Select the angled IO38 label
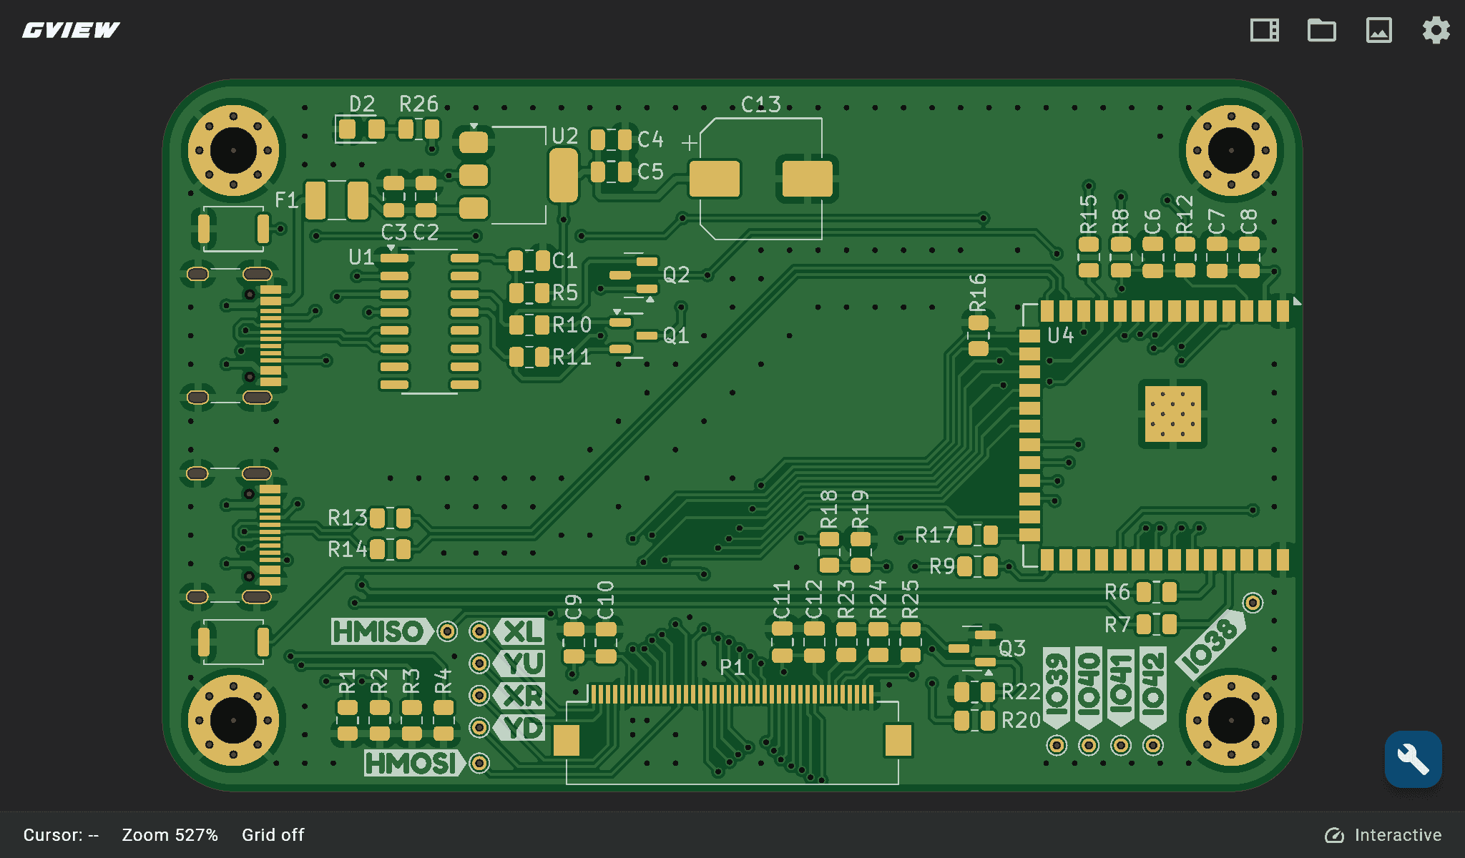The image size is (1465, 858). tap(1211, 644)
